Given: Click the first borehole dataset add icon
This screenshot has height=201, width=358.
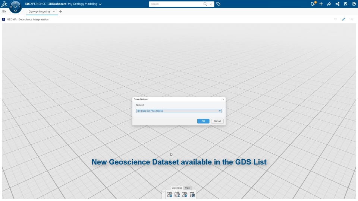Looking at the screenshot, I should (x=170, y=195).
